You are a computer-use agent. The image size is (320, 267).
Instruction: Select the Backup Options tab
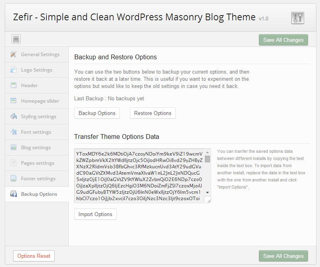click(x=39, y=194)
